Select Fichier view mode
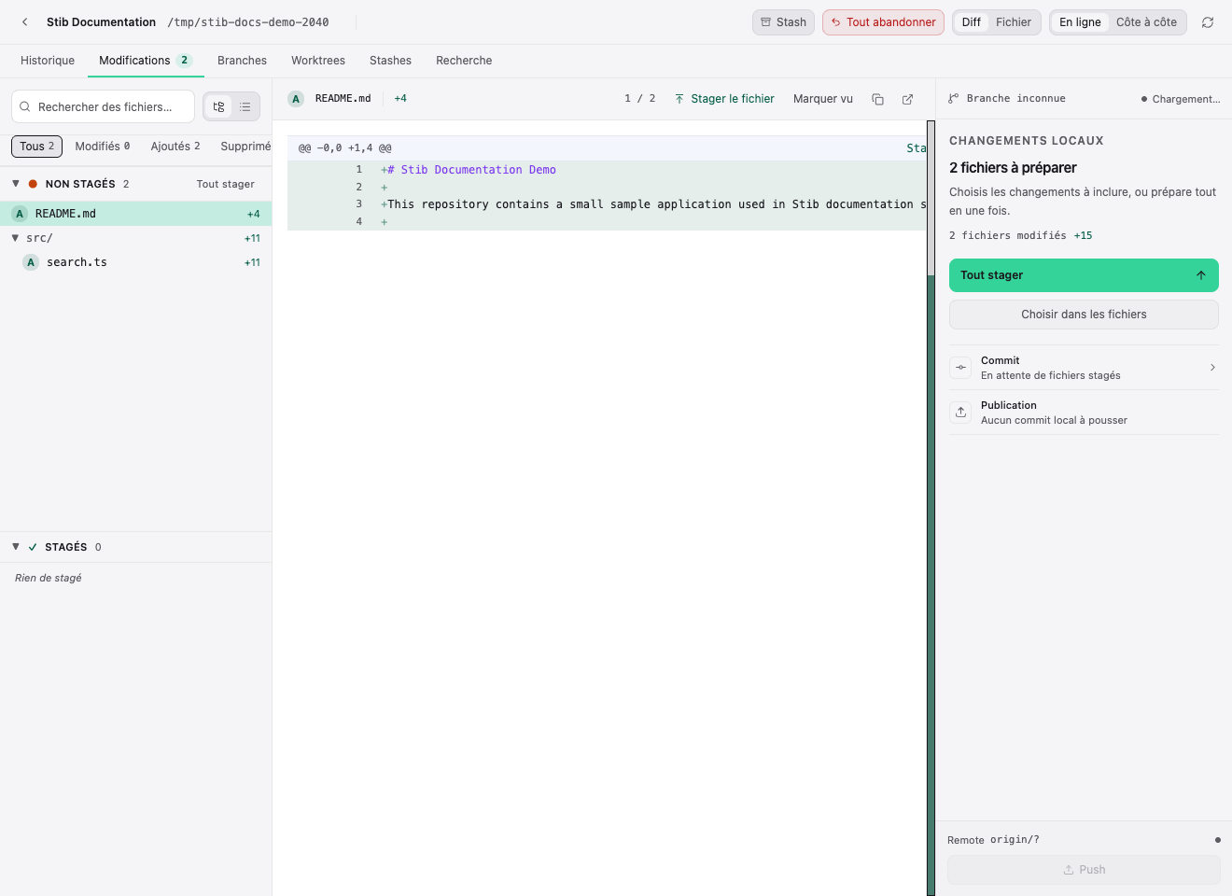This screenshot has width=1232, height=896. pos(1014,22)
